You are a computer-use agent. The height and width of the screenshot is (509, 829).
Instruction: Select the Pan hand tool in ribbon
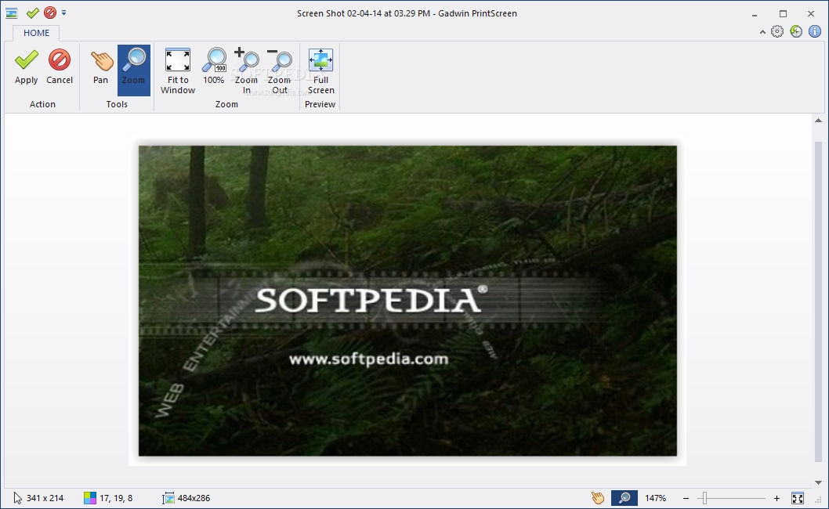tap(100, 67)
